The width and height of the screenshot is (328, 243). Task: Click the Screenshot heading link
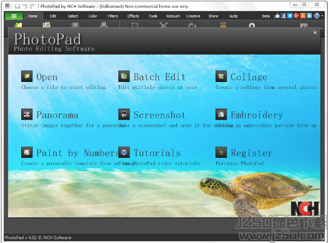tap(159, 115)
